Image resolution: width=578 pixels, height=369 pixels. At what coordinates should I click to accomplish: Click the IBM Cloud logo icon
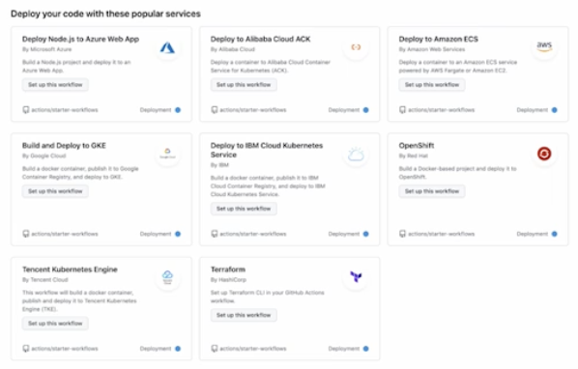pos(356,155)
